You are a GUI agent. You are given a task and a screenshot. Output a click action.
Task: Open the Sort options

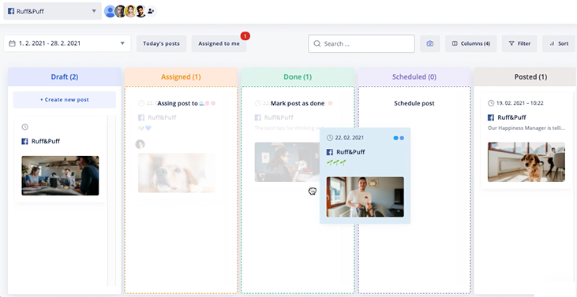point(559,43)
